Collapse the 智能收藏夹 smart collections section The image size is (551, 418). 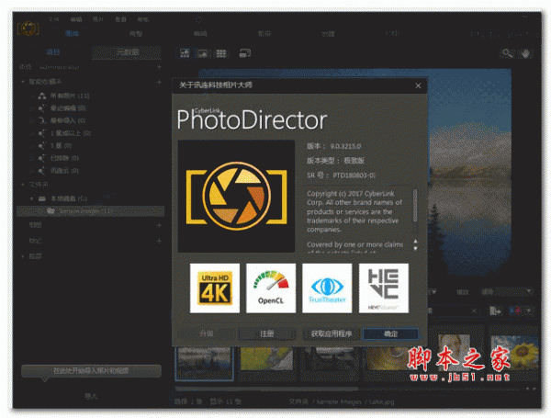pyautogui.click(x=23, y=82)
